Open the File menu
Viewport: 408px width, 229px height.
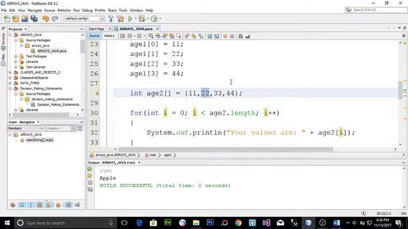(4, 10)
